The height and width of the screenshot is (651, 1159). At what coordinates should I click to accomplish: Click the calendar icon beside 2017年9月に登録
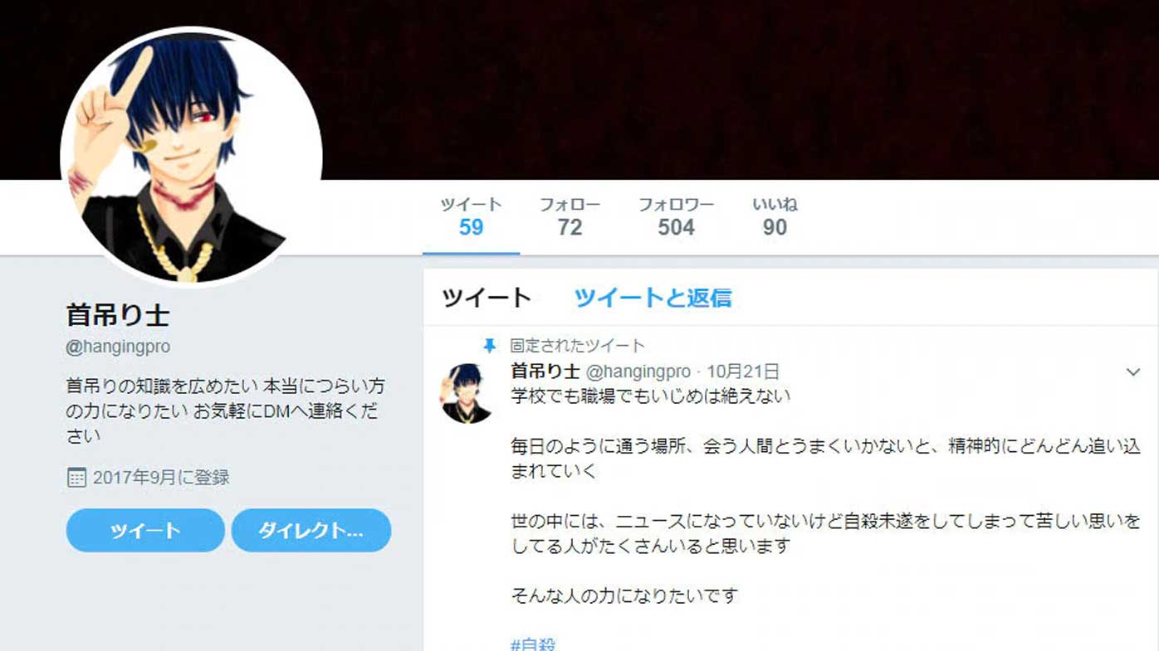[76, 477]
